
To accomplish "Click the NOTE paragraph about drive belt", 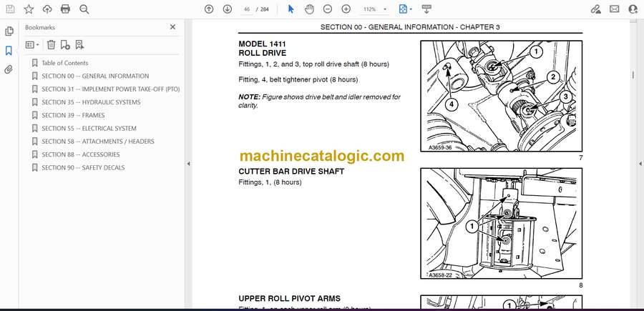I will tap(319, 102).
